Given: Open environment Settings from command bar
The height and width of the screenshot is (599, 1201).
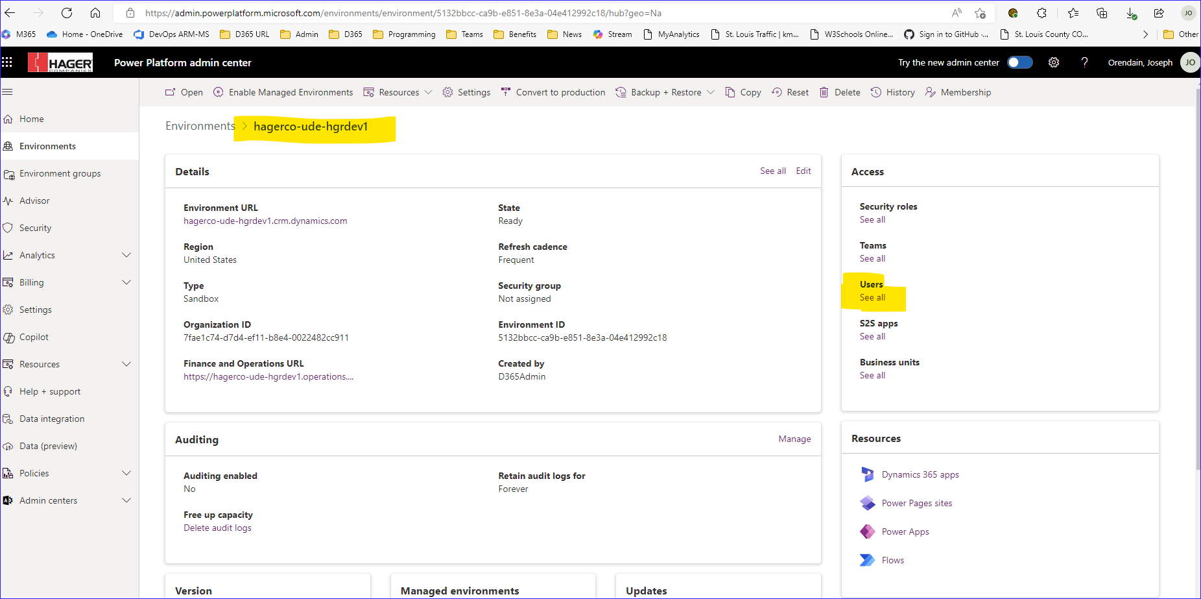Looking at the screenshot, I should (x=466, y=92).
